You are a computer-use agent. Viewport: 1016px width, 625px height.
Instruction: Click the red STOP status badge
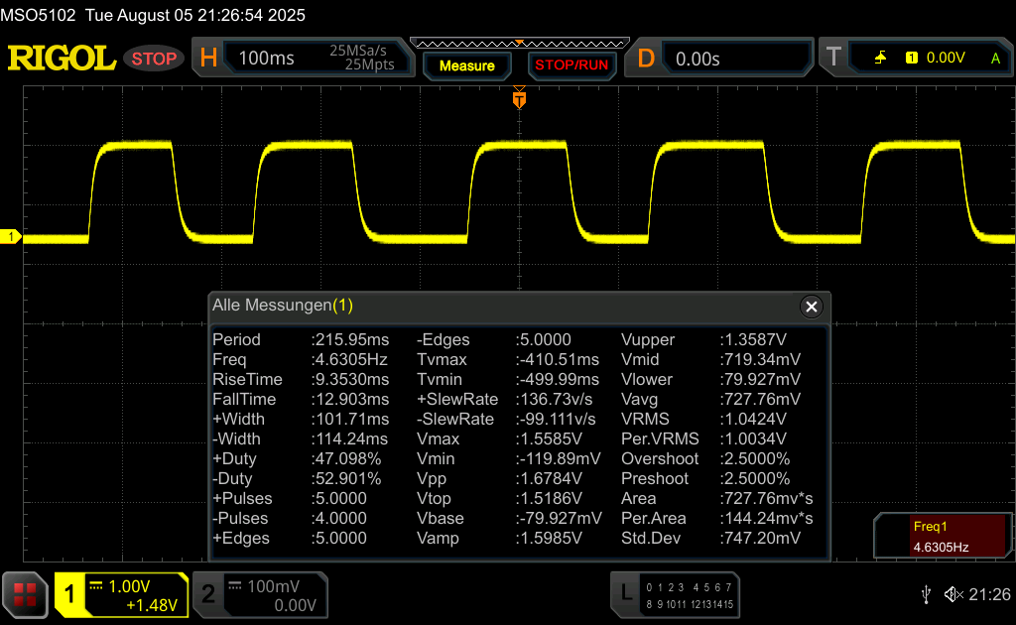154,59
